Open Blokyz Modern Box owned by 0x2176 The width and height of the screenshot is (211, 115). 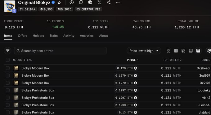click(x=35, y=83)
